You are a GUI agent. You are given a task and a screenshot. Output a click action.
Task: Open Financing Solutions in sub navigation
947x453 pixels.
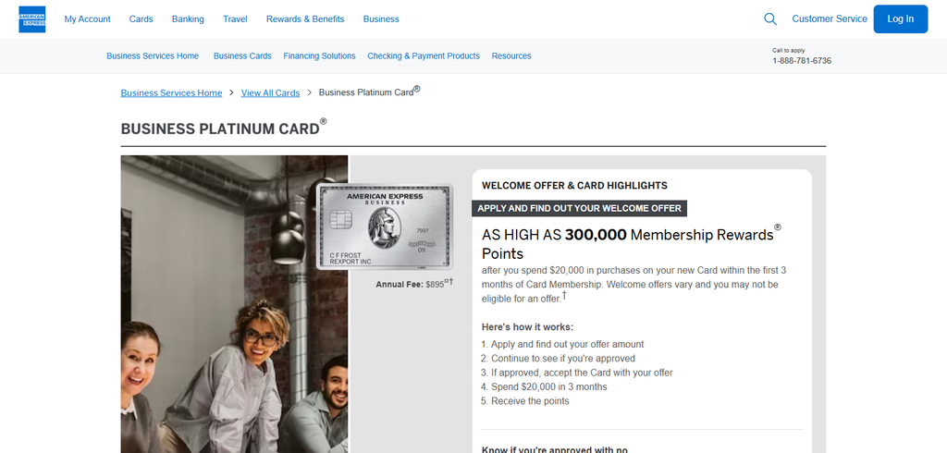[319, 56]
